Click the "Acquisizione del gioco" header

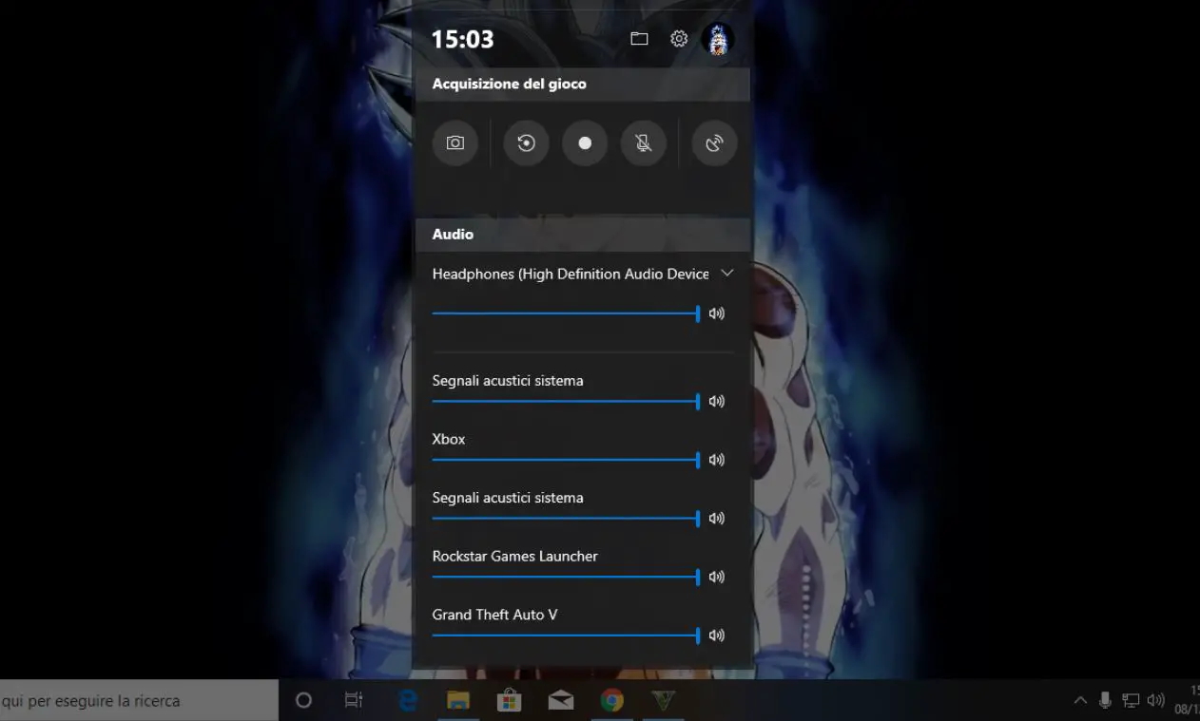(509, 84)
